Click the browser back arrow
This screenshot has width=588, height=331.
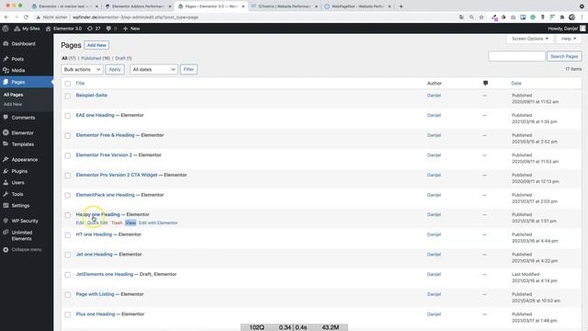[x=6, y=17]
